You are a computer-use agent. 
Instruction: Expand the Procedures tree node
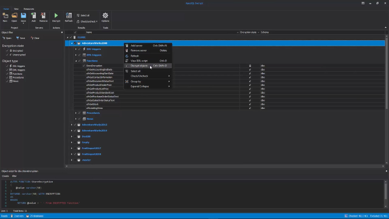76,113
